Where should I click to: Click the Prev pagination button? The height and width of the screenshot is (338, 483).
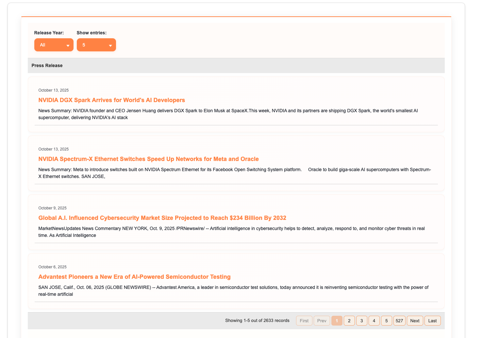pos(322,321)
